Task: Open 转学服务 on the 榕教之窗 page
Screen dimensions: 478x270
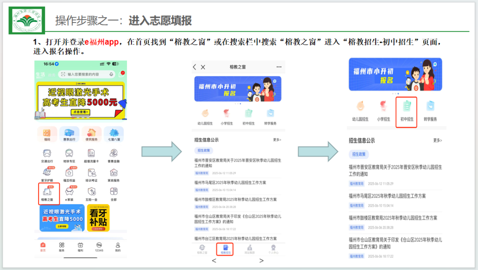Action: pyautogui.click(x=270, y=117)
